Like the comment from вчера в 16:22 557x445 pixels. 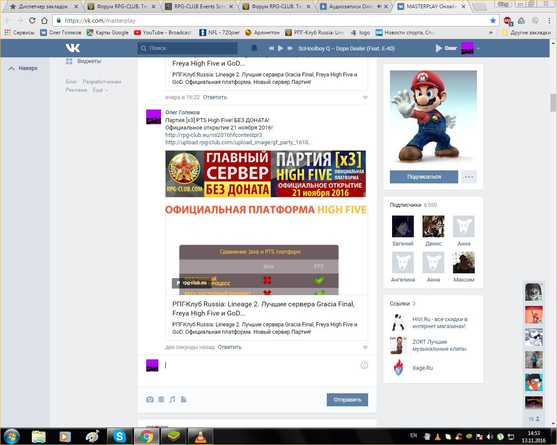pyautogui.click(x=365, y=97)
